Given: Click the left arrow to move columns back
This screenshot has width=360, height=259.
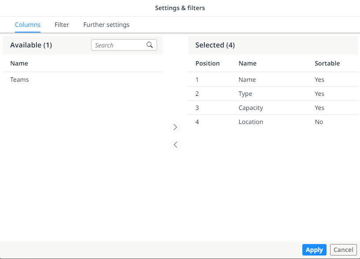Looking at the screenshot, I should coord(175,145).
